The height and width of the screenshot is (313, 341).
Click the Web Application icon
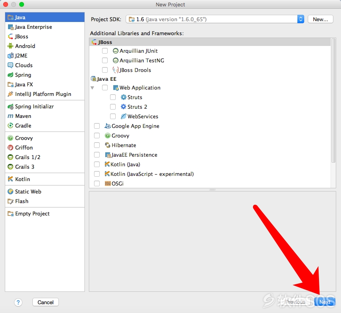(x=116, y=88)
